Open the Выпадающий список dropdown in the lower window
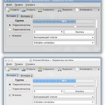This screenshot has width=105, height=105. (x=64, y=97)
